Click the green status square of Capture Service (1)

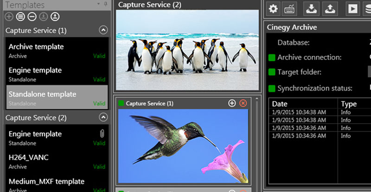point(121,103)
